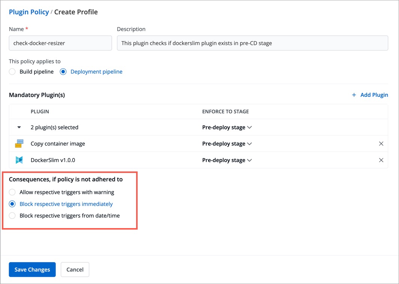Remove the Copy container image plugin
This screenshot has width=399, height=284.
[381, 144]
